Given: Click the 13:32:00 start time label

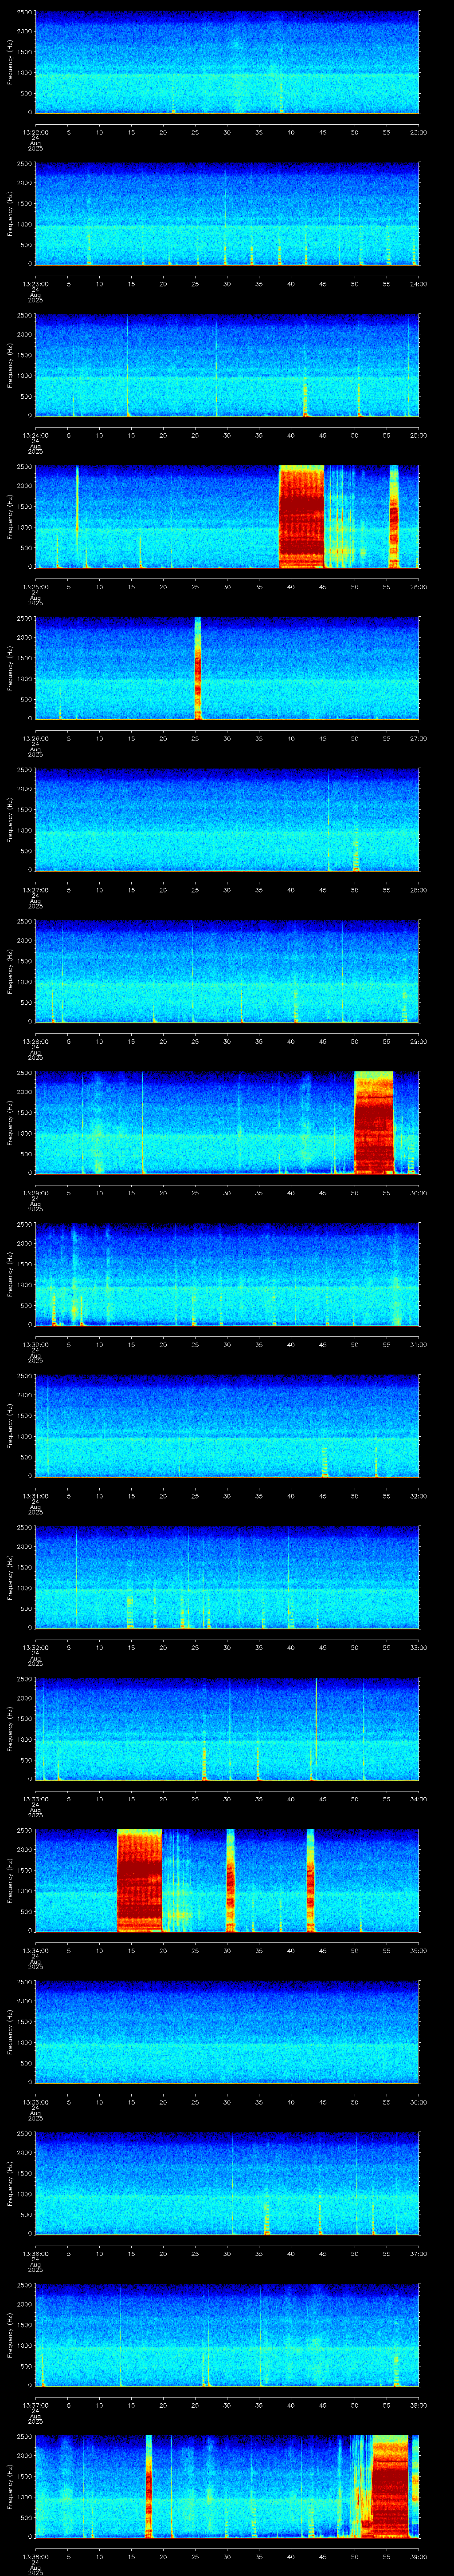Looking at the screenshot, I should [x=35, y=1647].
